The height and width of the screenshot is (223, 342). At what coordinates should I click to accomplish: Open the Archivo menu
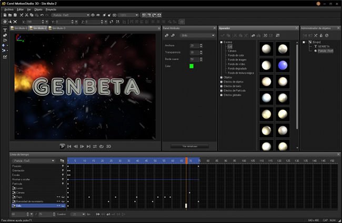coord(9,9)
